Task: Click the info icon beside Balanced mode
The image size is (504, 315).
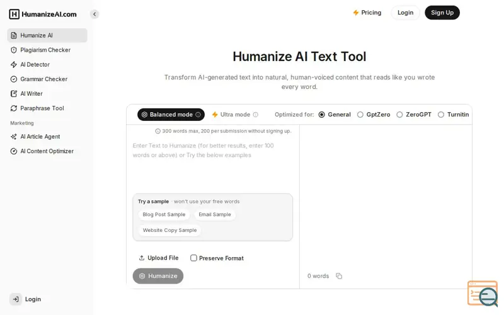Action: pyautogui.click(x=198, y=115)
